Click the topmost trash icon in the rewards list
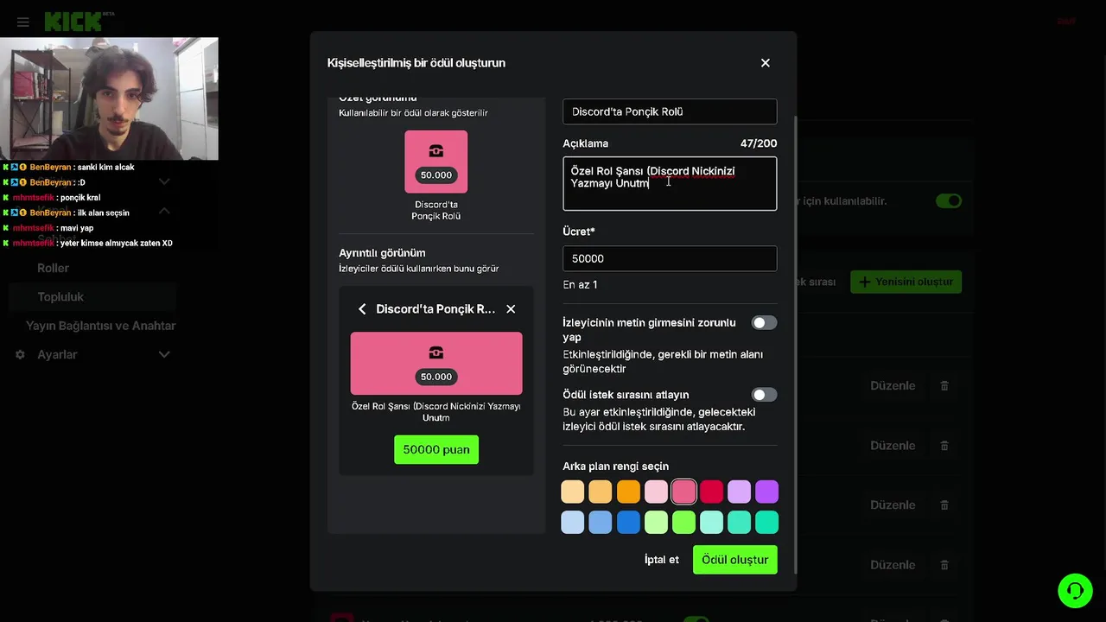The image size is (1106, 622). click(x=944, y=386)
